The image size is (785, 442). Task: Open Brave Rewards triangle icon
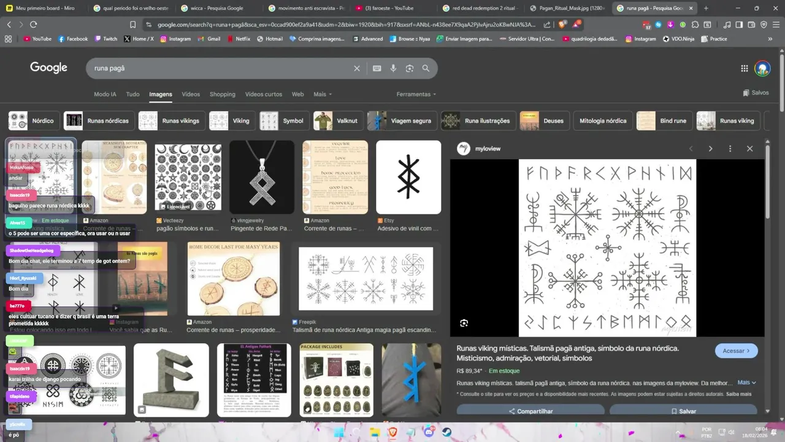[x=576, y=25]
